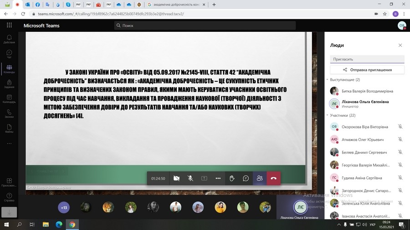410x230 pixels.
Task: Open Windows notification center
Action: click(401, 225)
